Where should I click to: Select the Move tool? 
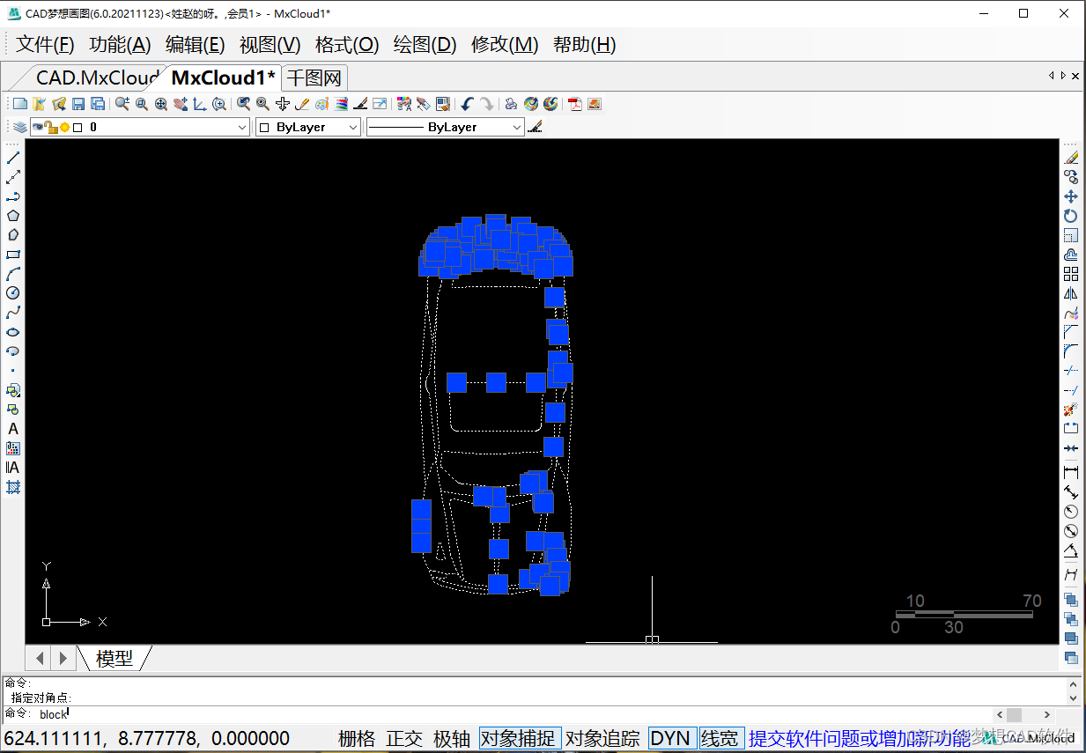coord(1071,196)
